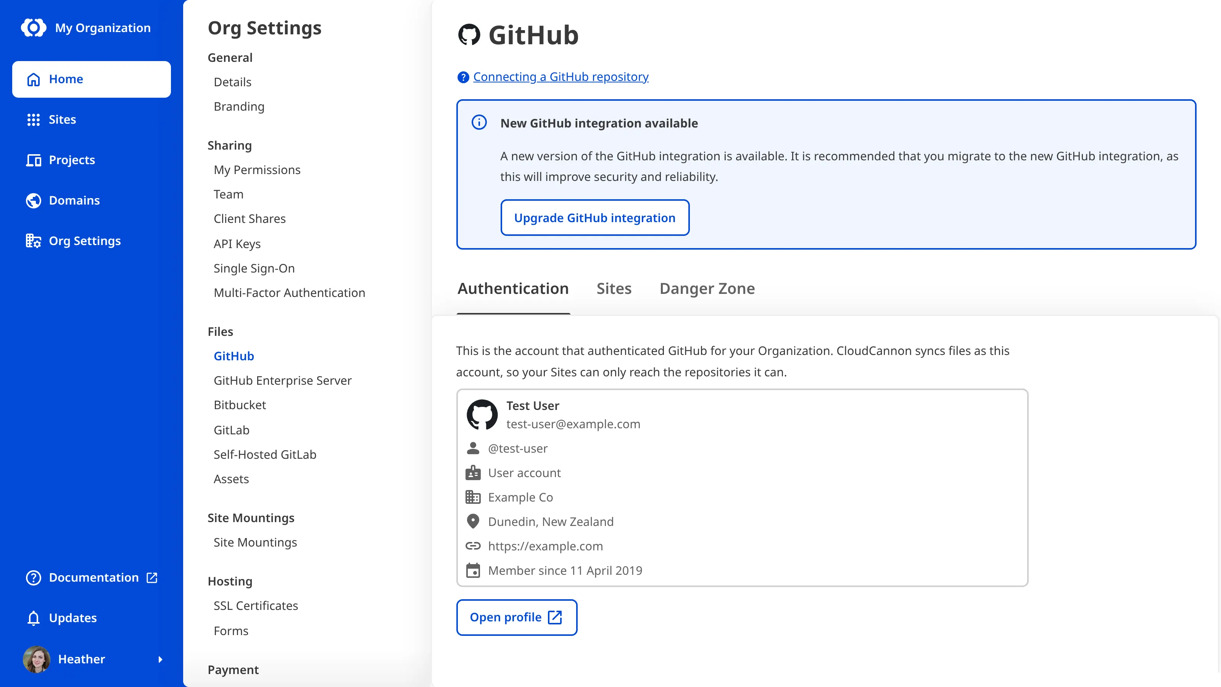Switch to the Authentication tab
The width and height of the screenshot is (1221, 687).
click(x=513, y=288)
